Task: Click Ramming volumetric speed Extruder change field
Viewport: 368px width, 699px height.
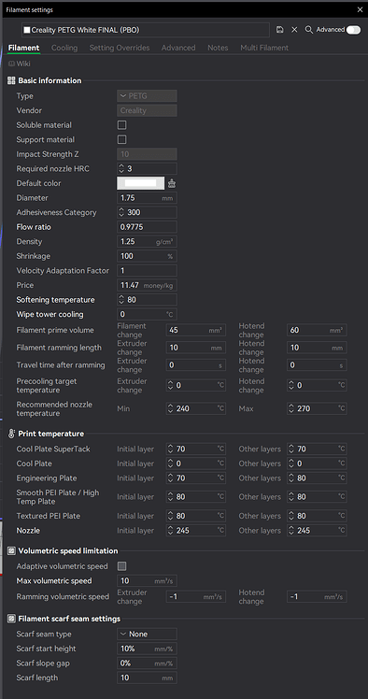Action: tap(196, 597)
